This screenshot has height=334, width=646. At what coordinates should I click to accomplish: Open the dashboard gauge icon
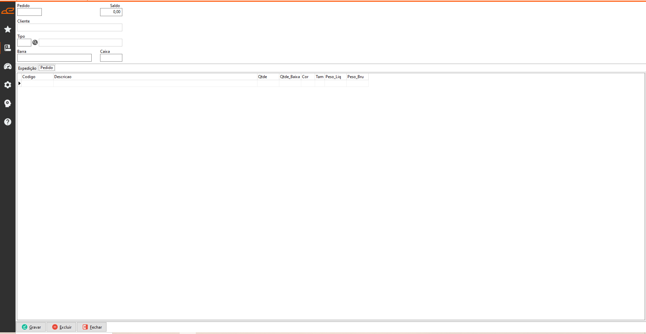[x=8, y=66]
